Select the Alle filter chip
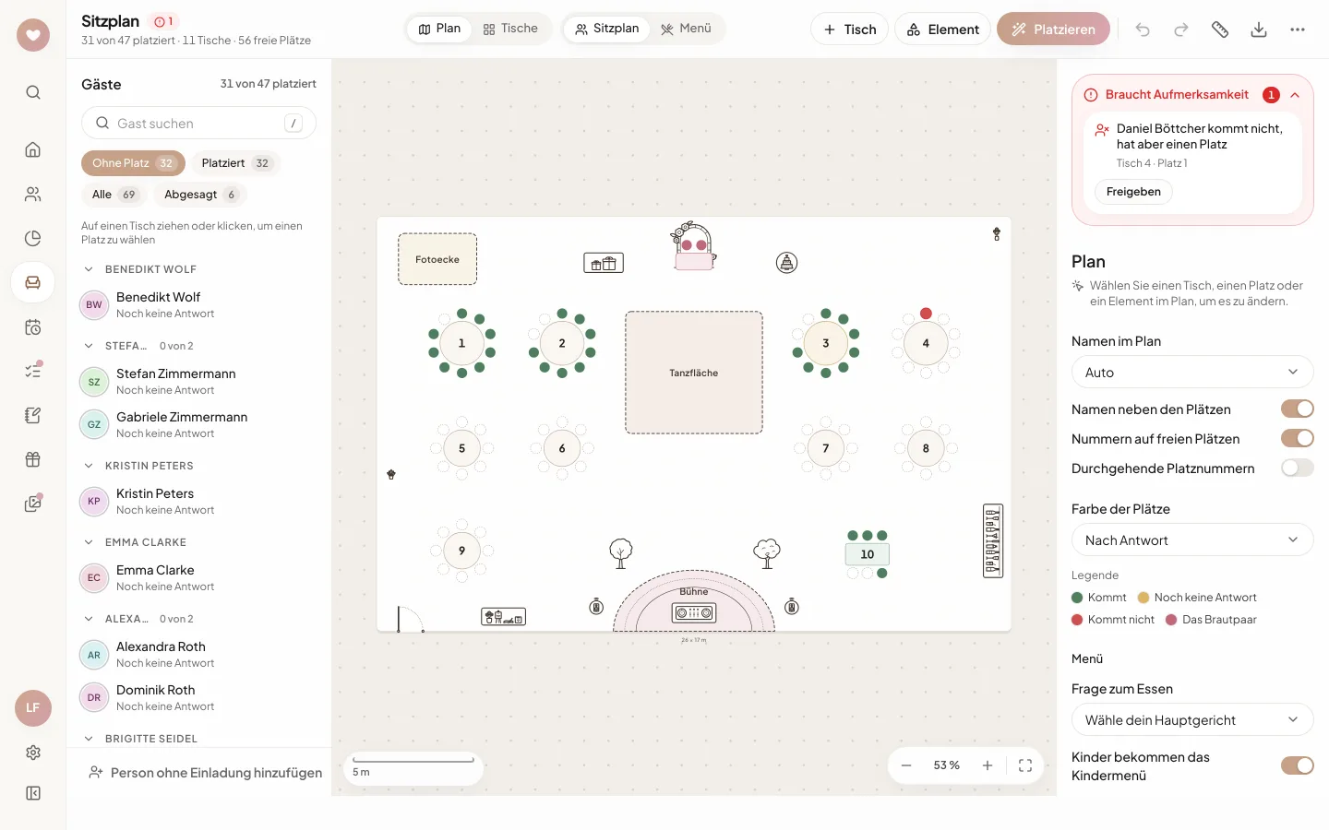The image size is (1329, 830). pyautogui.click(x=114, y=195)
